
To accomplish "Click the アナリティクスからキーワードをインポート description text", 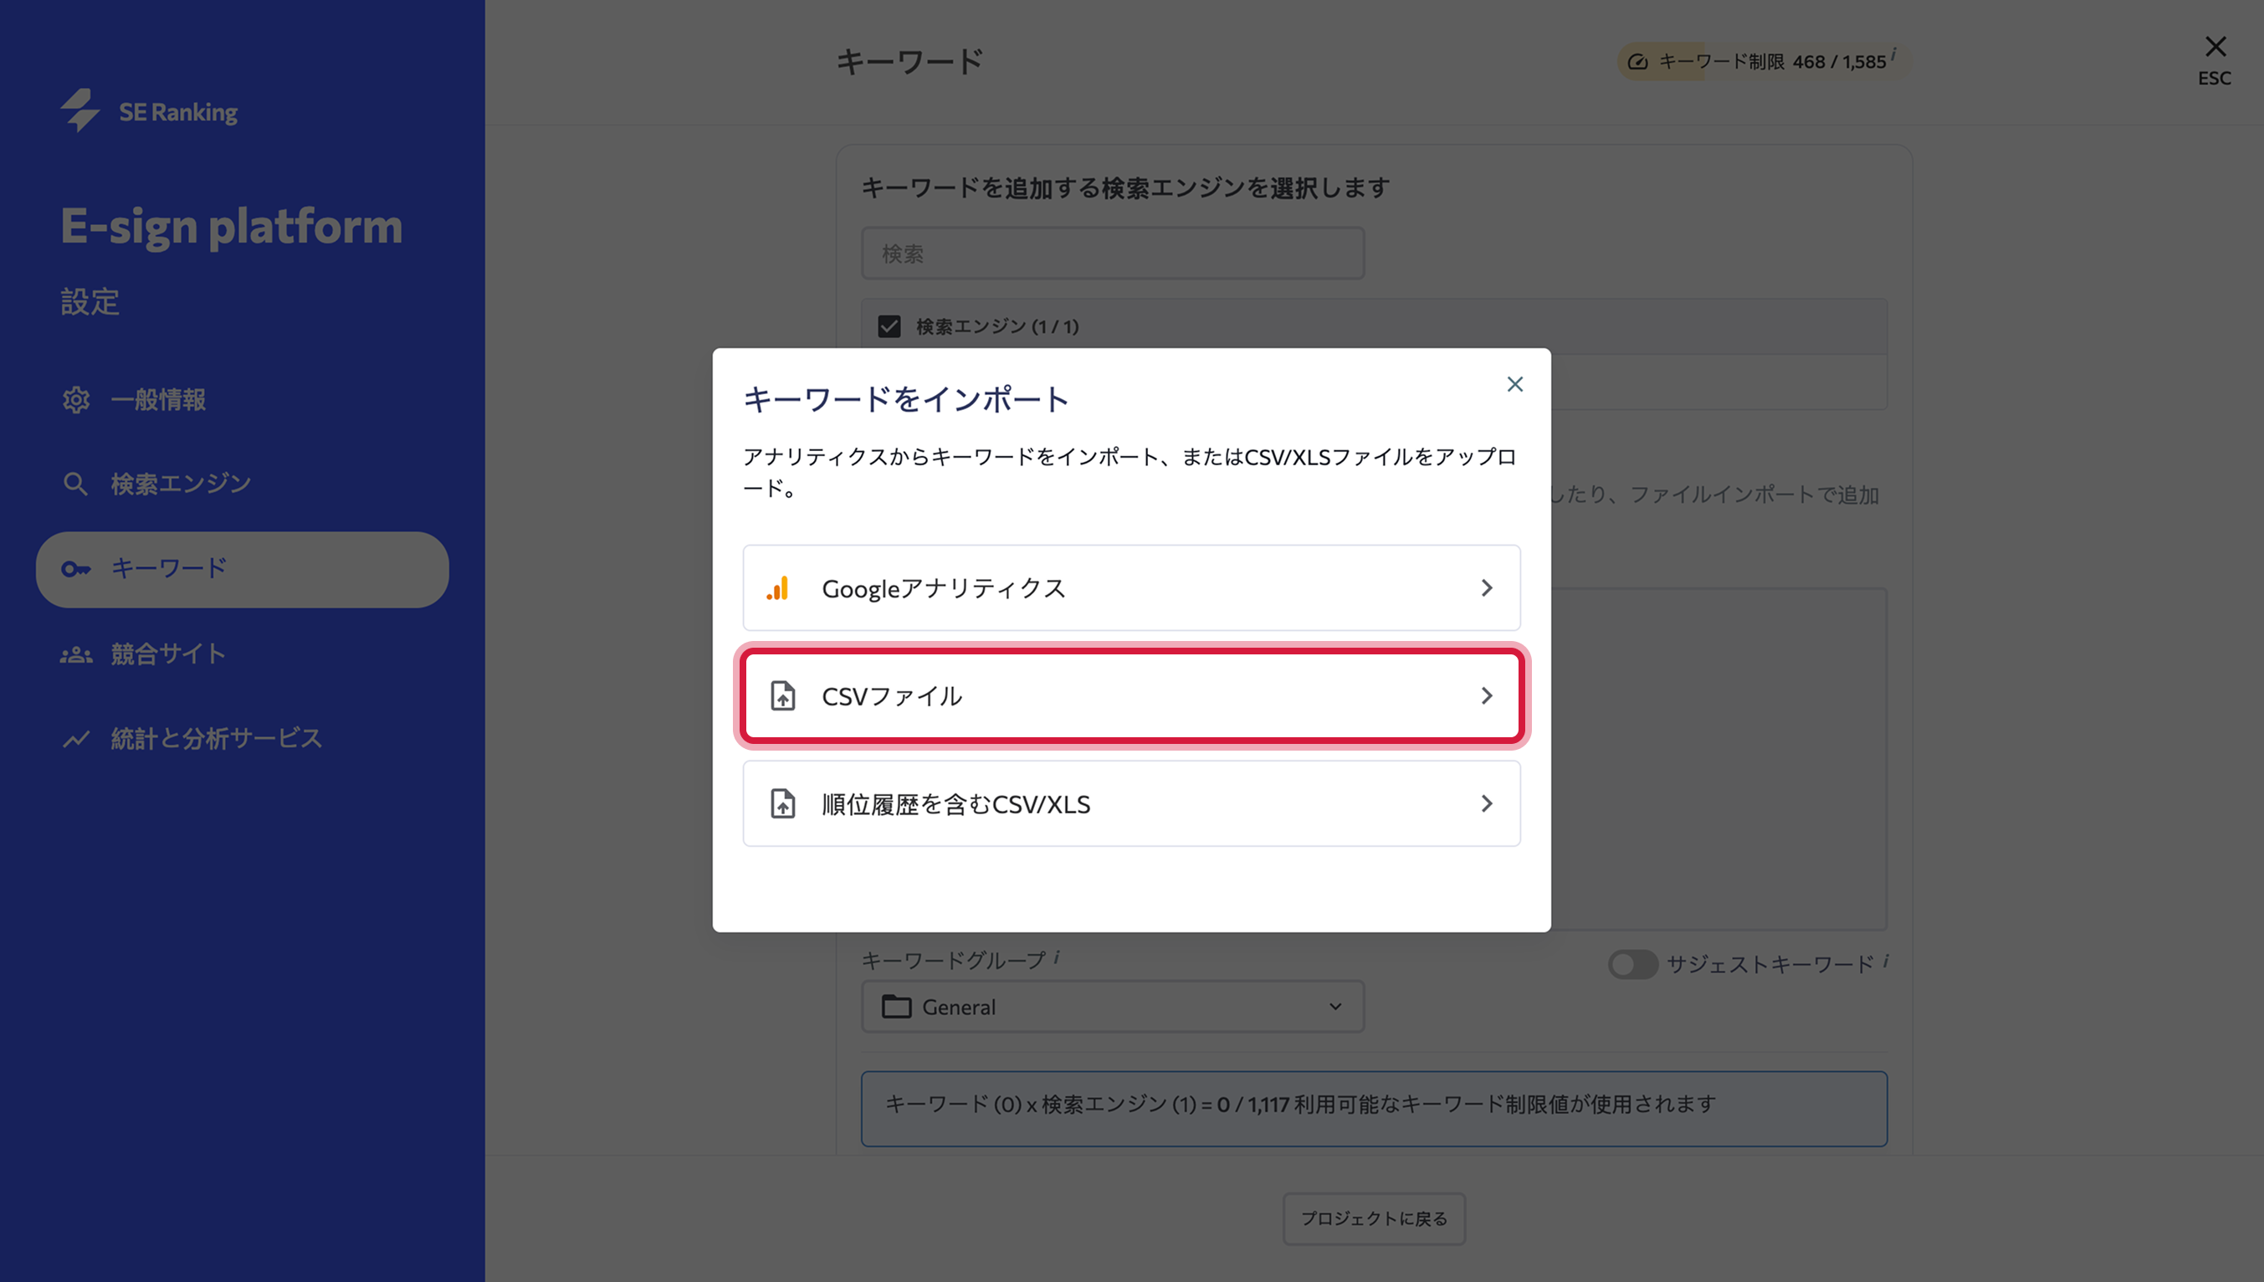I will (1130, 472).
